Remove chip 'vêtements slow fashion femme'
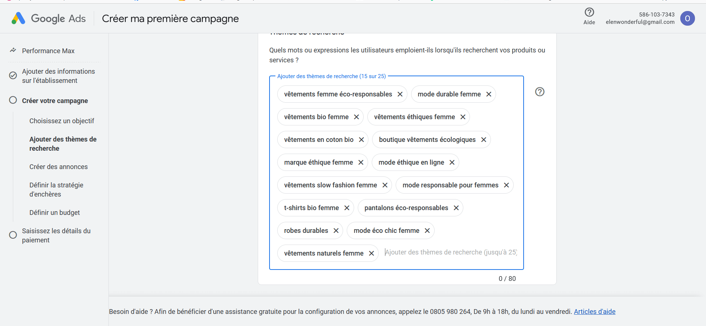Image resolution: width=706 pixels, height=326 pixels. tap(385, 185)
